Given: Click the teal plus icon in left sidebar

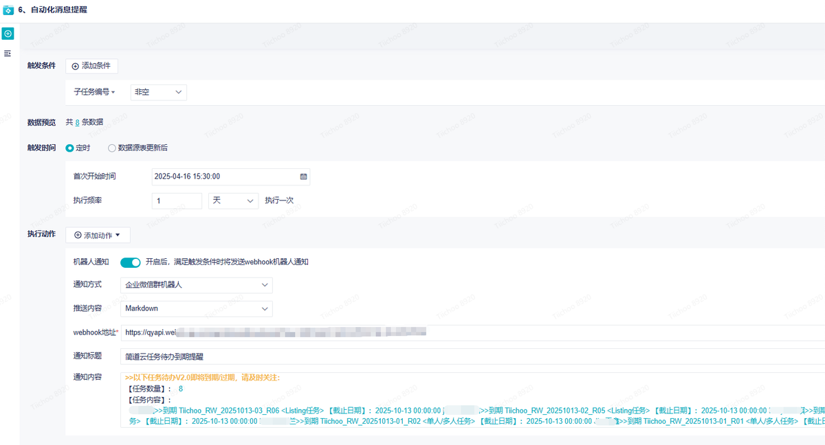Looking at the screenshot, I should click(x=8, y=34).
